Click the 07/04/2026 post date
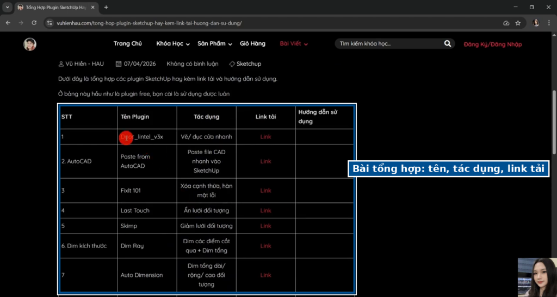557x297 pixels. tap(140, 64)
